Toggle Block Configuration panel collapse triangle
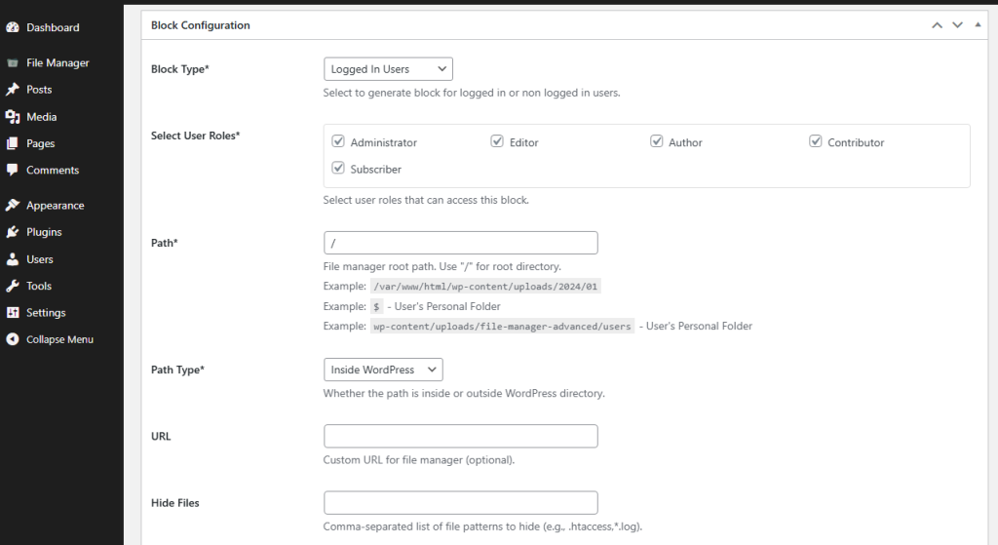Image resolution: width=998 pixels, height=545 pixels. 978,25
